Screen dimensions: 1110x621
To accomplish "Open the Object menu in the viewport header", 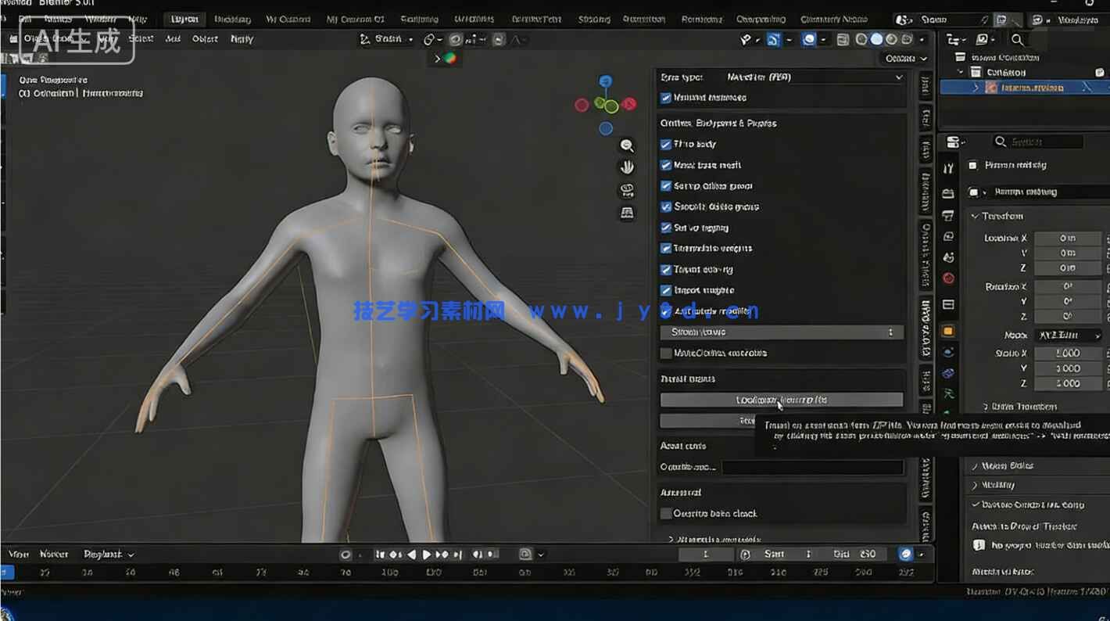I will click(204, 38).
